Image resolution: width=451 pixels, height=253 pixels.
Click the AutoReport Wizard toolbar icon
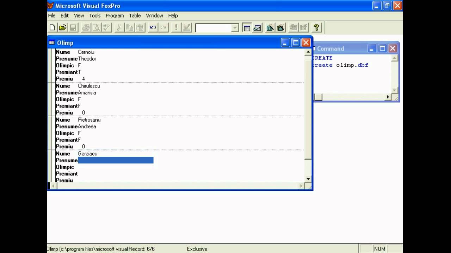[x=304, y=28]
